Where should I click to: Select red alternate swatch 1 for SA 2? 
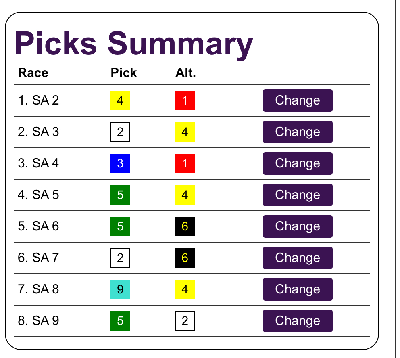[185, 100]
